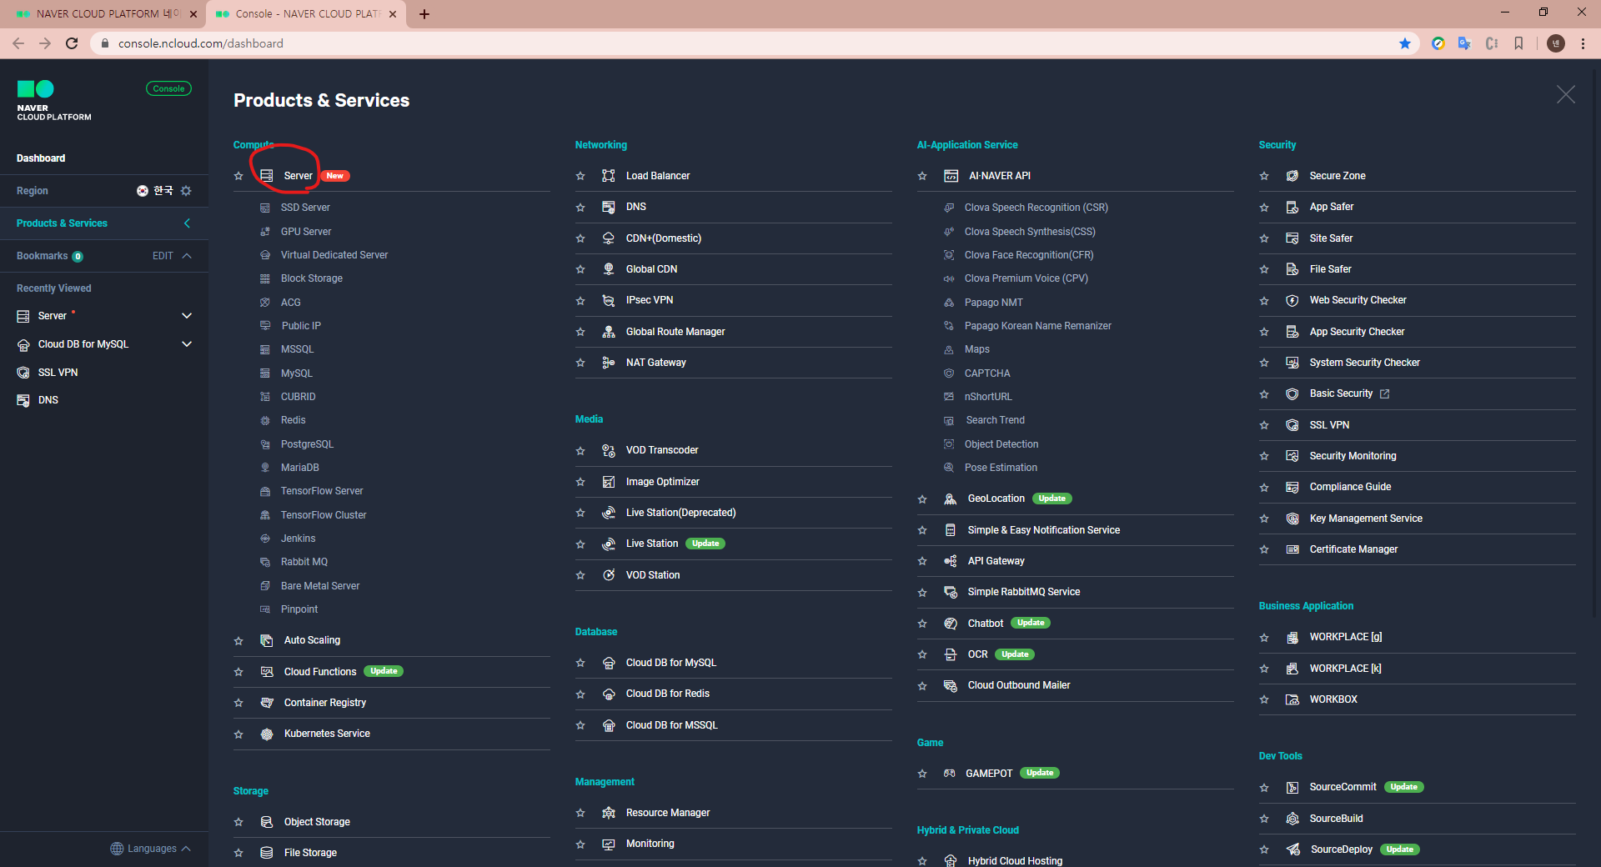Click the bookmark star in address bar
Viewport: 1601px width, 867px height.
[1405, 43]
